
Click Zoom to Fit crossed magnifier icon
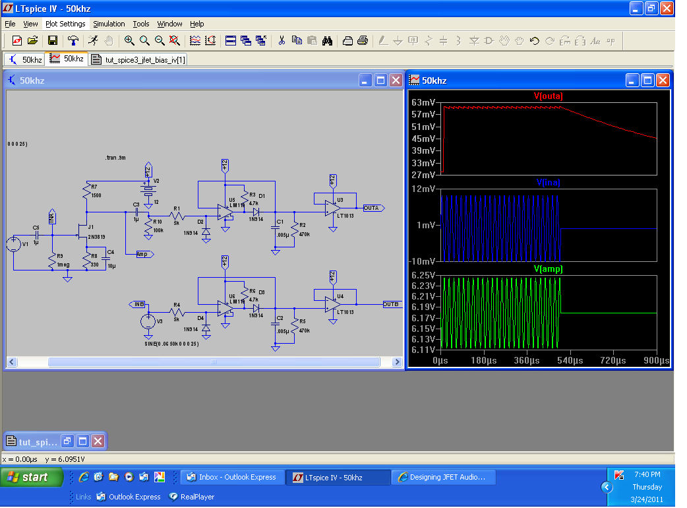coord(174,41)
